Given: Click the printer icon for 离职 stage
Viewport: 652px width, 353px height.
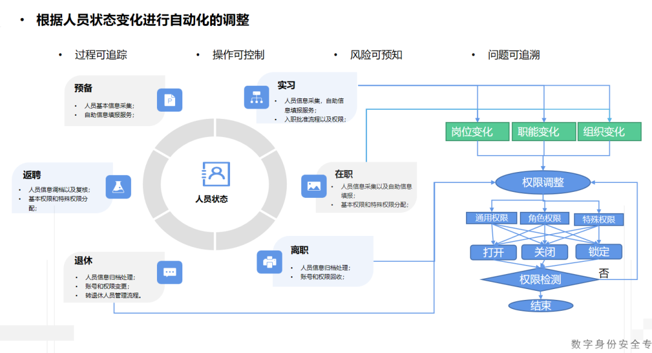Looking at the screenshot, I should click(269, 262).
